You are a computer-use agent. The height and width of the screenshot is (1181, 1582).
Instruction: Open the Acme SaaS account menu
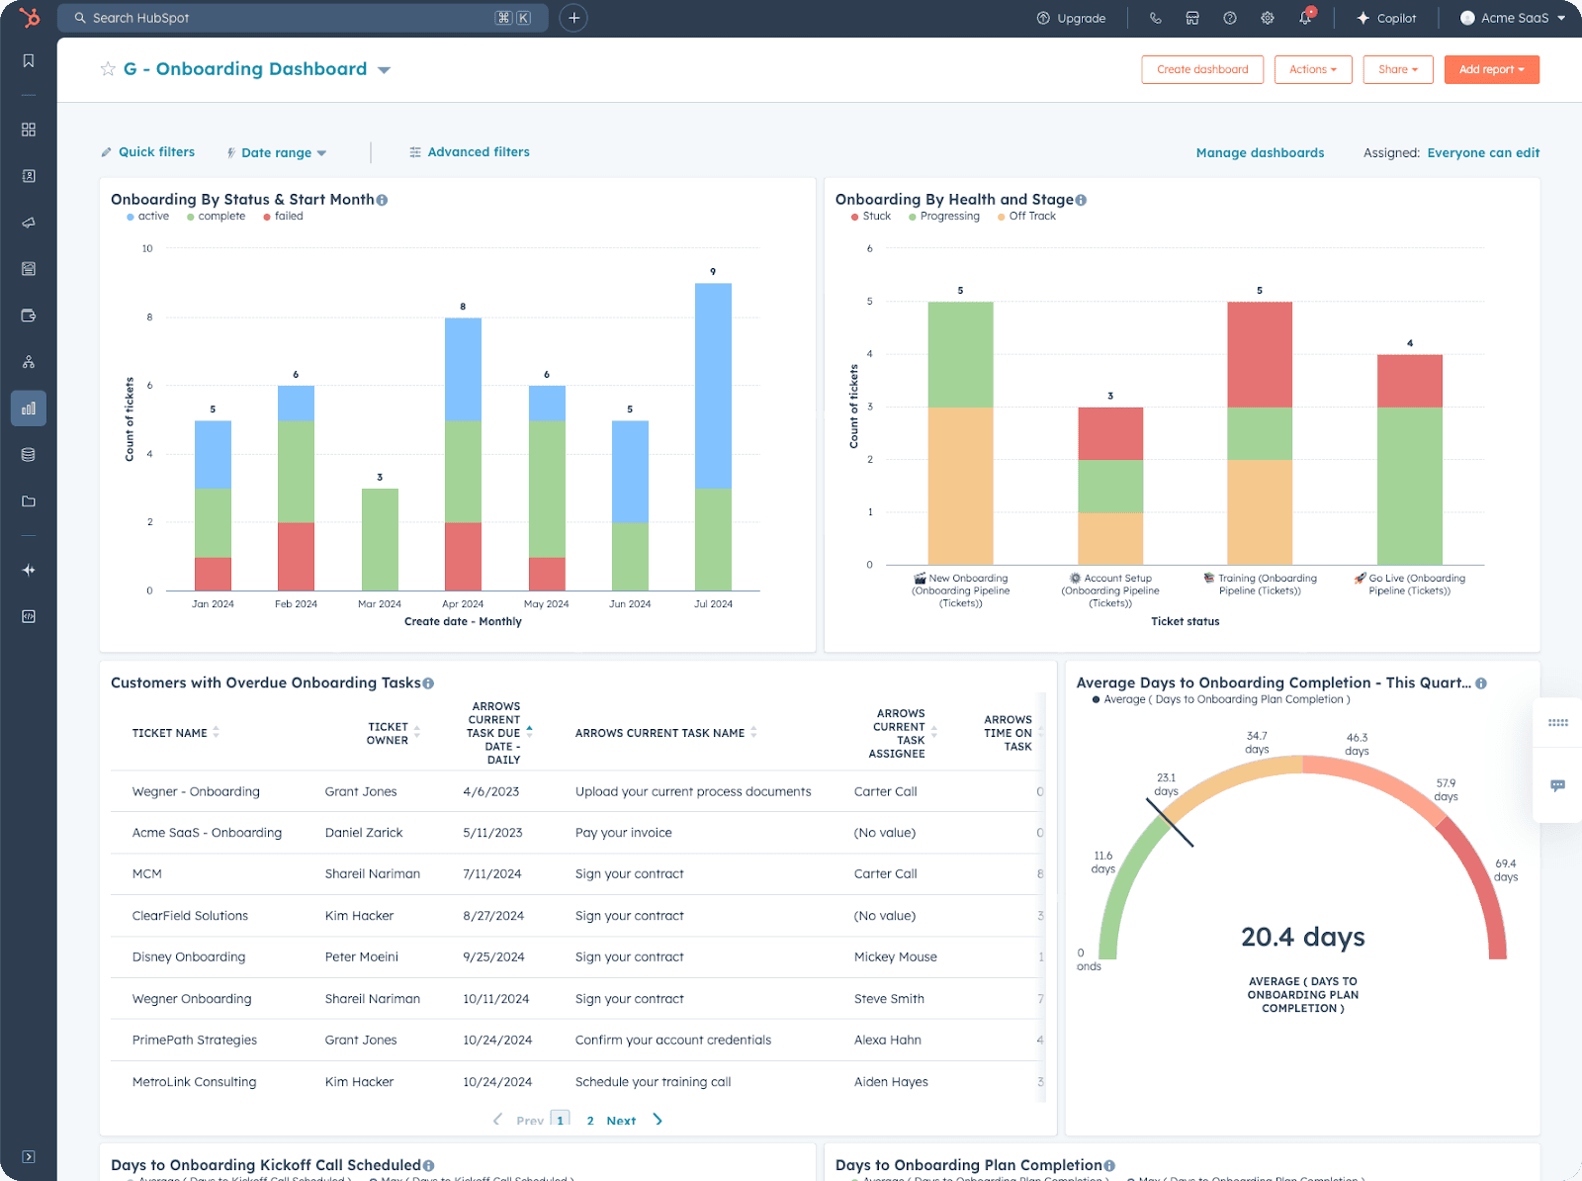tap(1513, 18)
